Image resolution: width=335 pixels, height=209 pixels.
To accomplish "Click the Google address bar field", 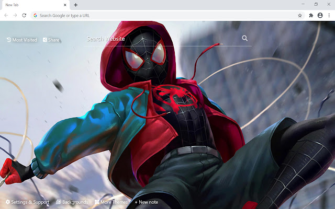I will click(168, 16).
